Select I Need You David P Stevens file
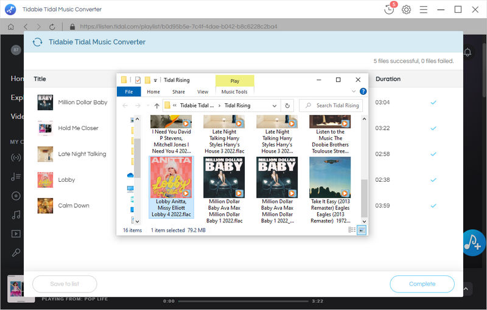The width and height of the screenshot is (487, 310). (171, 134)
